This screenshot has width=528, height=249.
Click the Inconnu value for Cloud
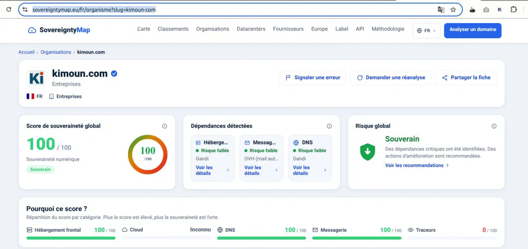[x=200, y=230]
